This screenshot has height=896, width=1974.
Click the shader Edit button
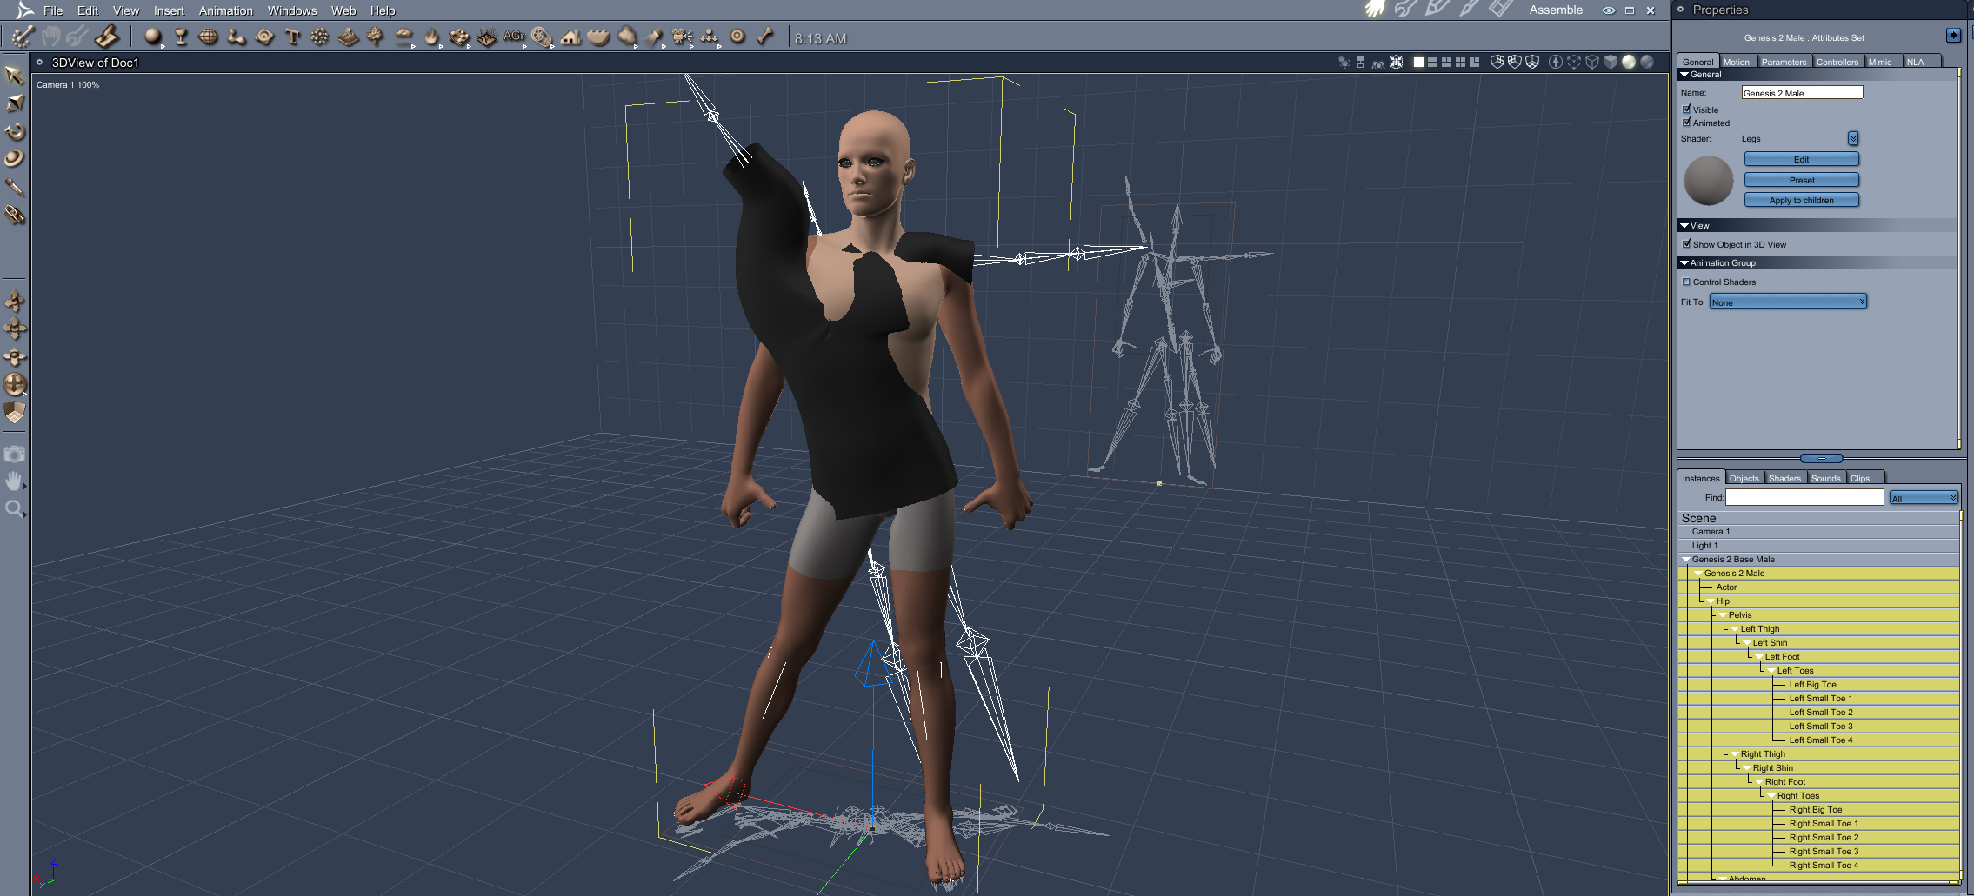click(1801, 159)
